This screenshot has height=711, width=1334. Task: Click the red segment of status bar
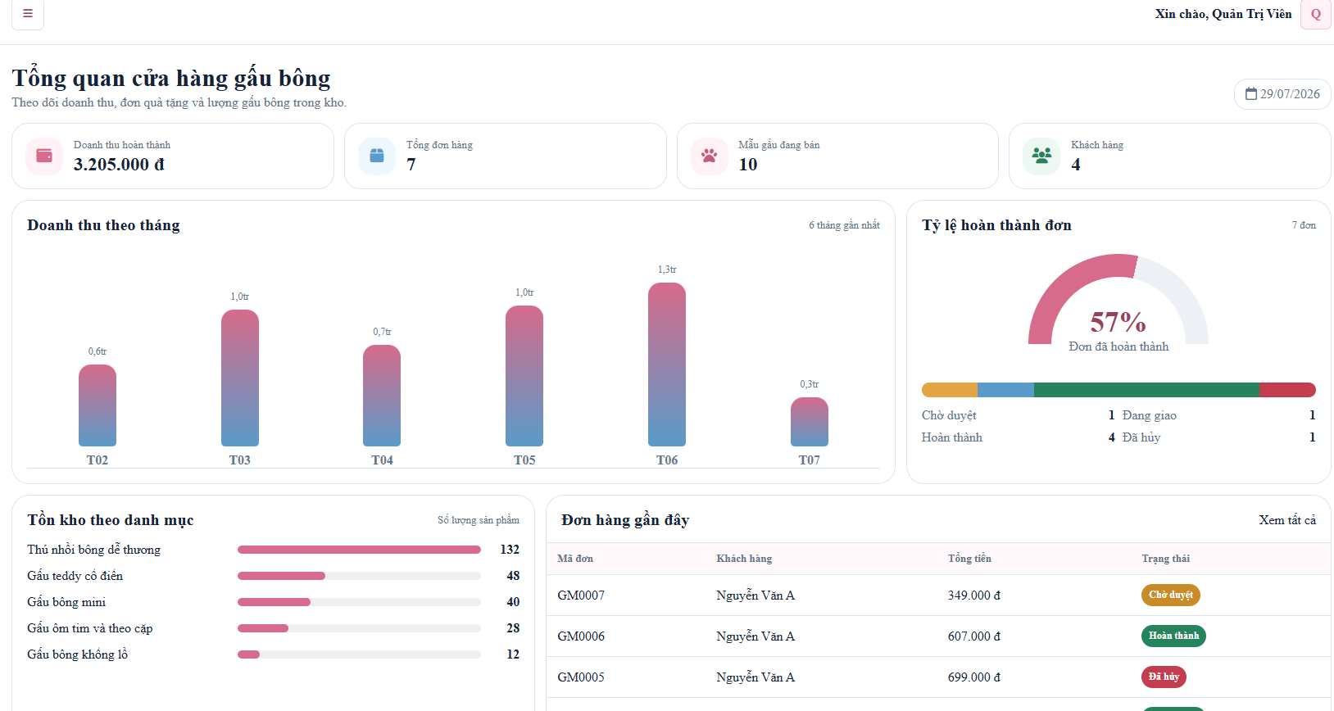pyautogui.click(x=1288, y=390)
